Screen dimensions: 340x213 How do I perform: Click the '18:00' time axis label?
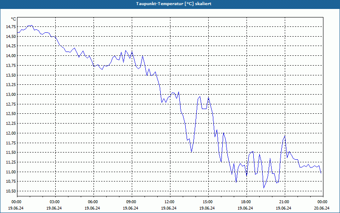[246, 202]
